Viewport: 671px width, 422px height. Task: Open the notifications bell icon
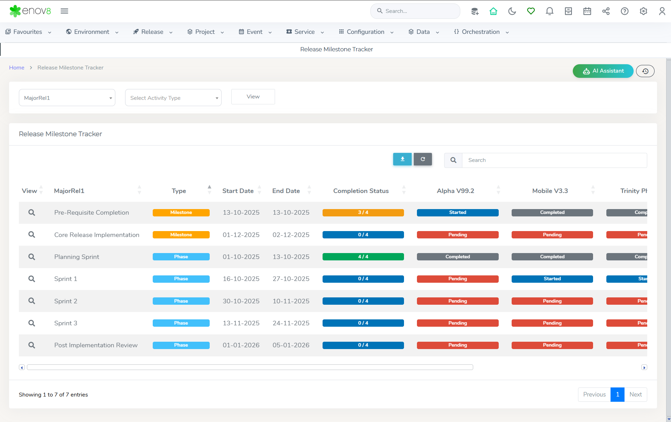(x=549, y=11)
